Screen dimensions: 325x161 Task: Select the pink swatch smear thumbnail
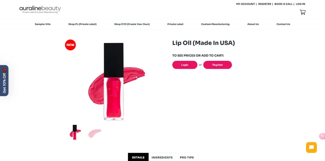[95, 133]
